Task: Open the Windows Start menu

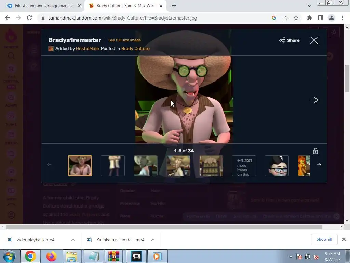Action: click(x=9, y=256)
